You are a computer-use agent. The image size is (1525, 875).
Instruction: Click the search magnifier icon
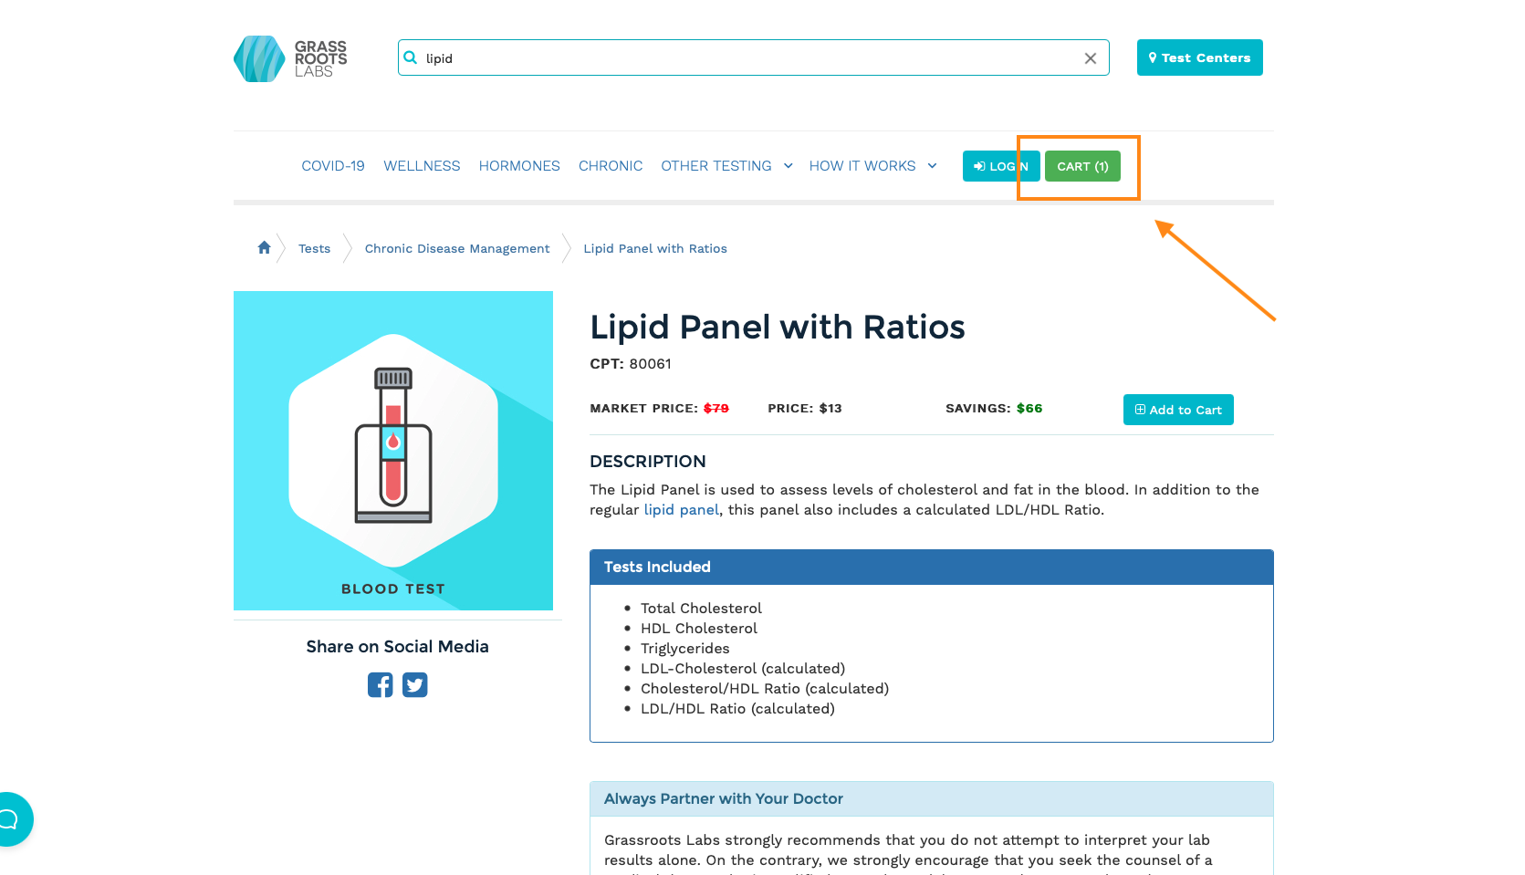411,57
